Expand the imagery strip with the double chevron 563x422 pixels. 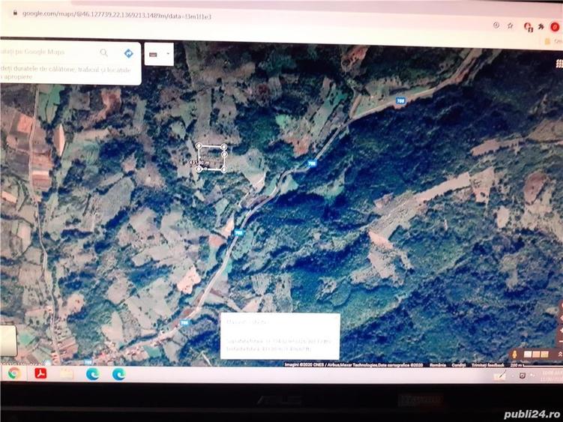pos(559,355)
